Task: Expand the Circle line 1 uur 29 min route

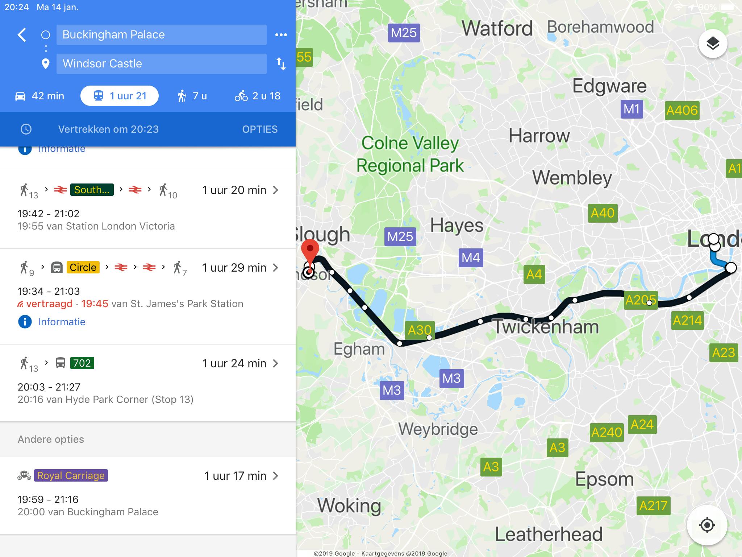Action: (x=276, y=268)
